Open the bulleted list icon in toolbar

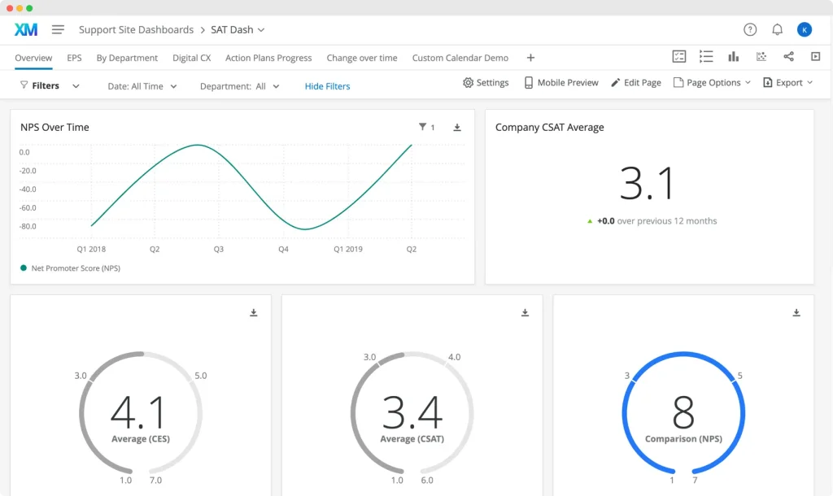706,56
